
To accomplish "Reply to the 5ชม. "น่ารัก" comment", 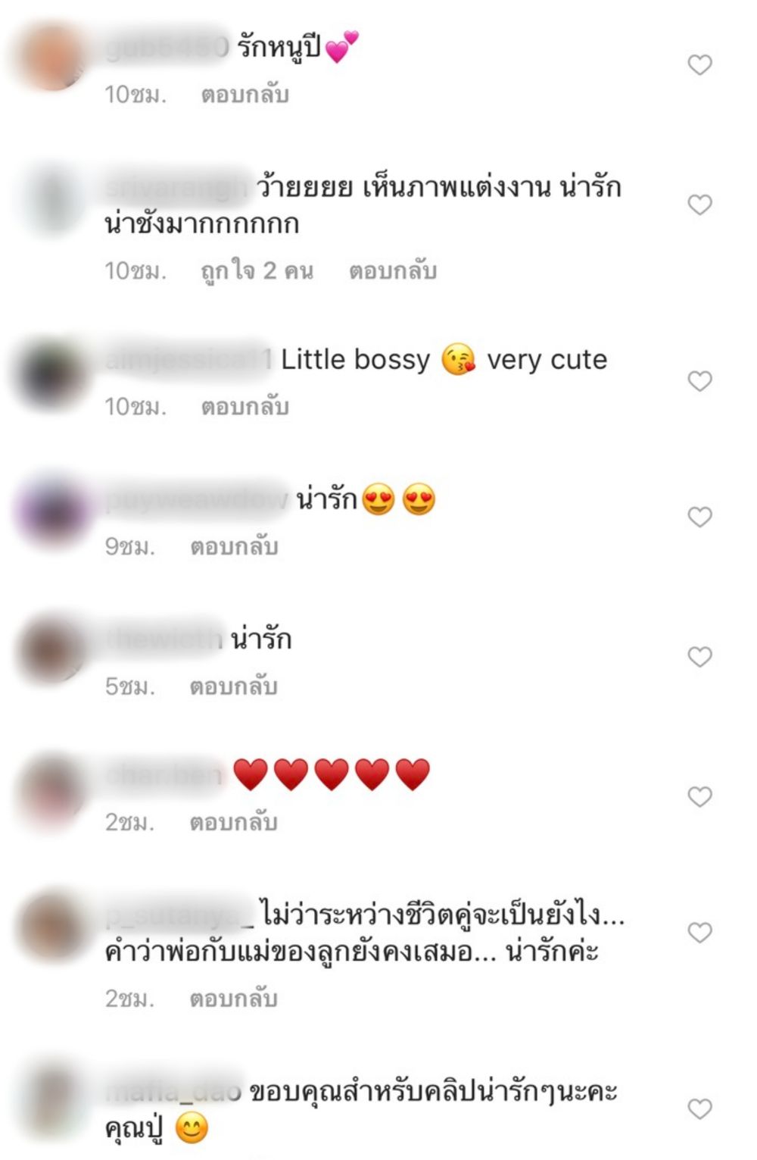I will click(234, 686).
